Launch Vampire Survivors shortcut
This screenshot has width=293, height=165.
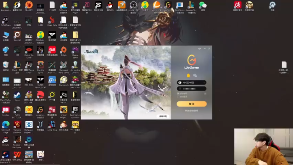coord(17,127)
